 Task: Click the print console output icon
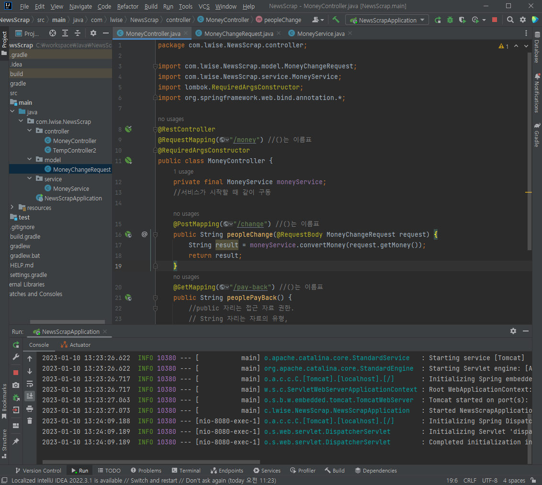point(30,408)
